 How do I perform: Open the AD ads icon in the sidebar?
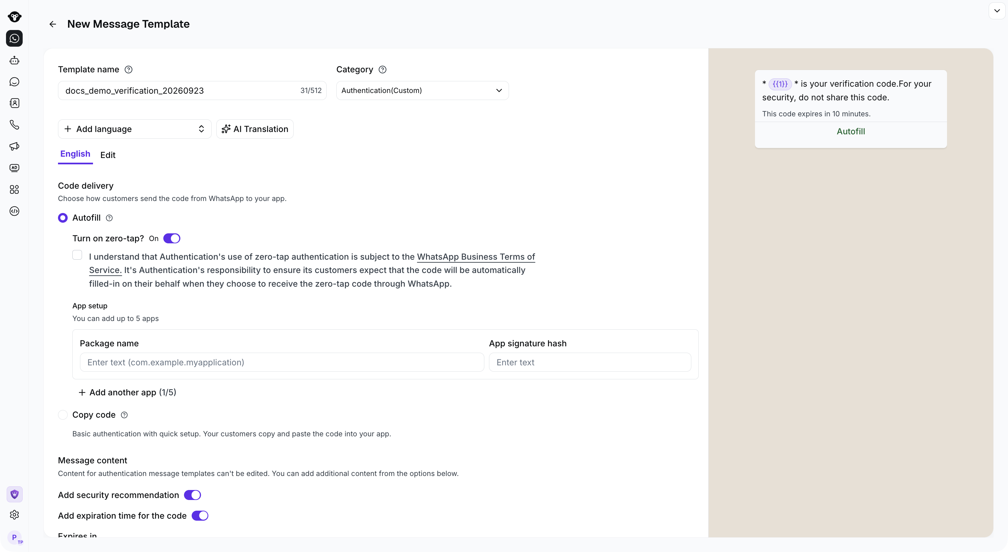coord(14,168)
